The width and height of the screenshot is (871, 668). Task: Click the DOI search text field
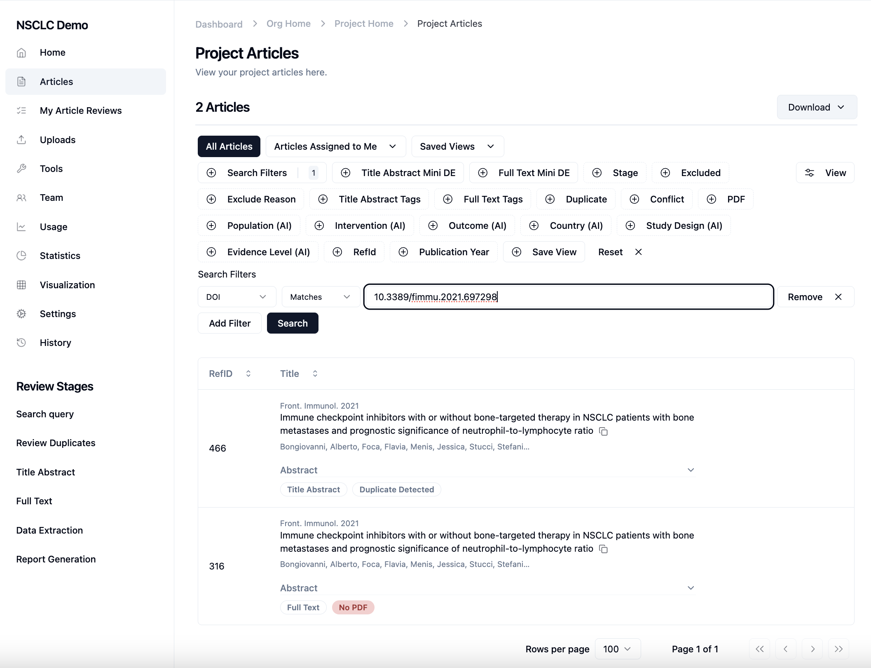tap(569, 297)
